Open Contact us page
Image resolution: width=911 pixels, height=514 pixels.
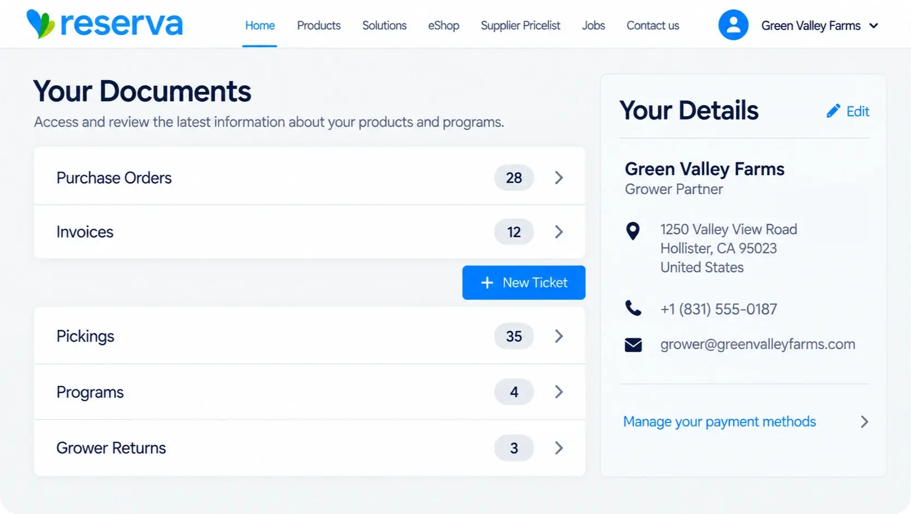tap(653, 26)
